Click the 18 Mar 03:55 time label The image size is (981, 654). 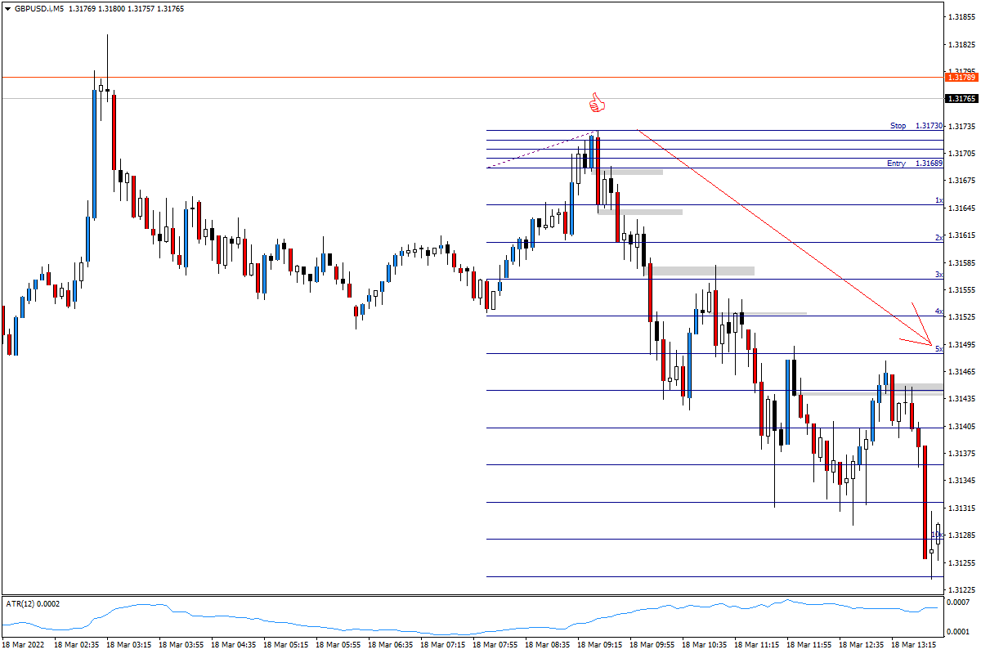(181, 645)
